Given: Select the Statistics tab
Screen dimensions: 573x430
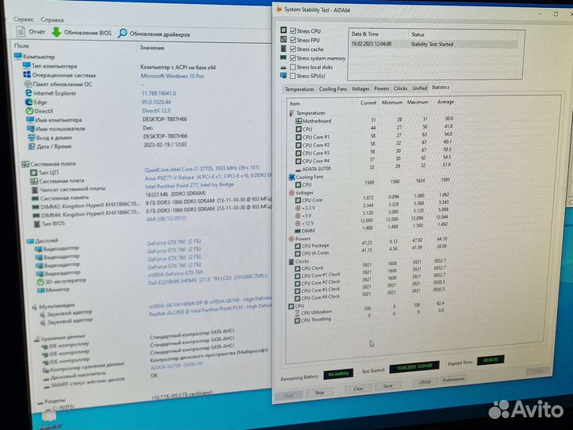Looking at the screenshot, I should [x=440, y=87].
